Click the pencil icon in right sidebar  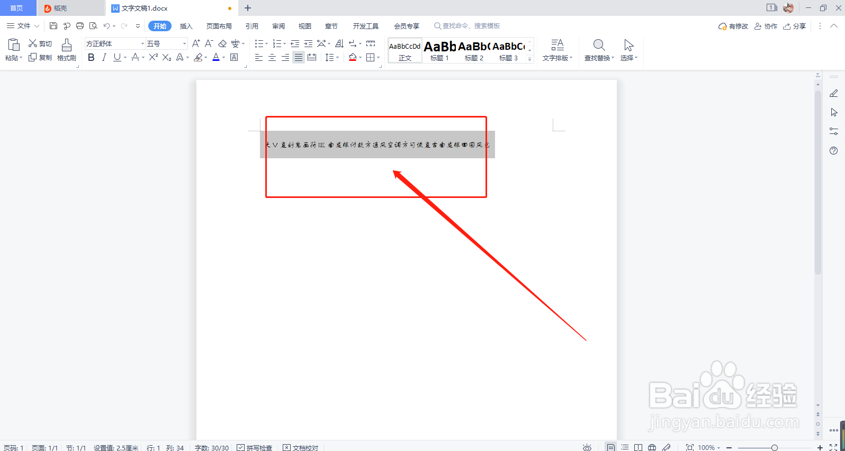coord(834,93)
